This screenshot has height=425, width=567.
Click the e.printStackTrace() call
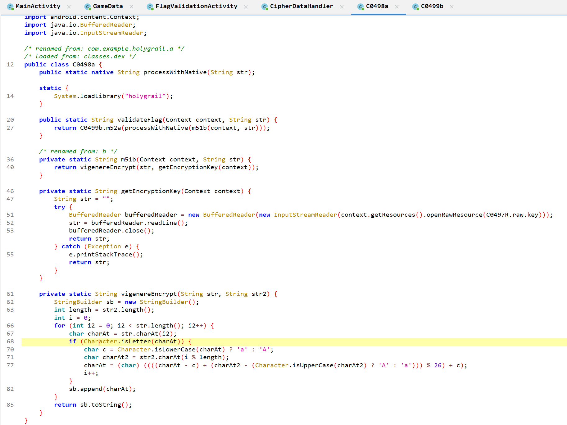coord(104,254)
